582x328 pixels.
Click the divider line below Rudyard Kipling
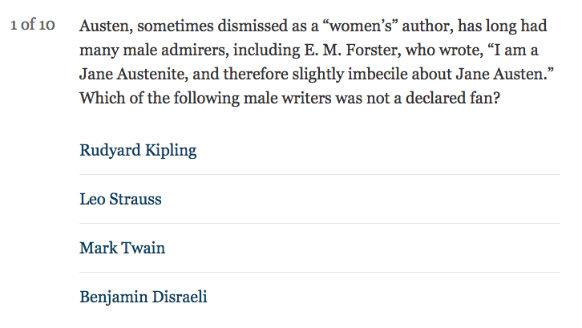click(x=320, y=174)
